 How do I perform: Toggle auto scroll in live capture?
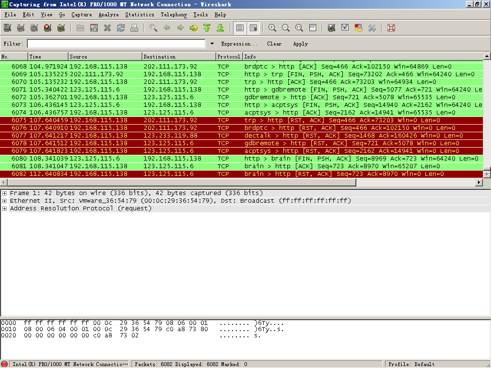pyautogui.click(x=253, y=28)
